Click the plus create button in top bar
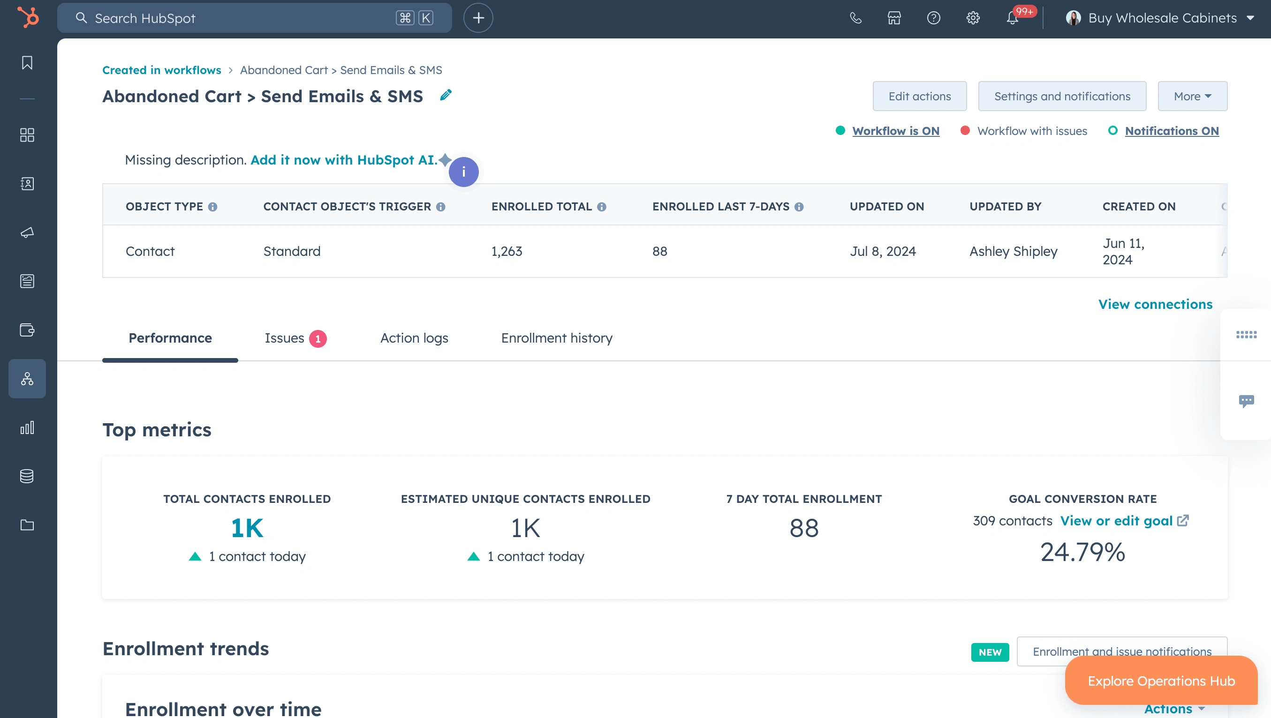 coord(478,18)
